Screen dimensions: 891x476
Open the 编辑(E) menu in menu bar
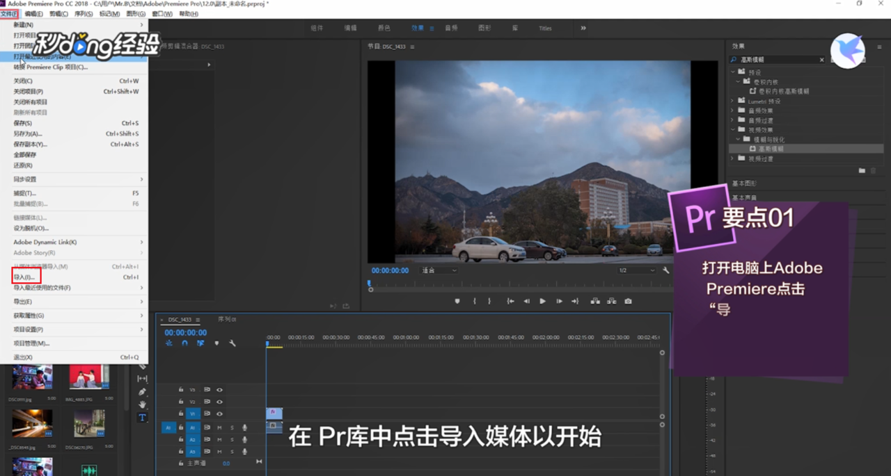point(33,14)
